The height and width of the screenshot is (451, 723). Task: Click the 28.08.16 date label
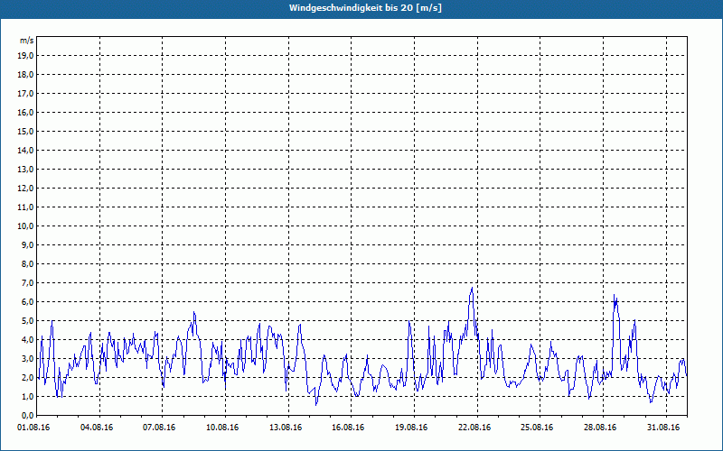tap(600, 428)
